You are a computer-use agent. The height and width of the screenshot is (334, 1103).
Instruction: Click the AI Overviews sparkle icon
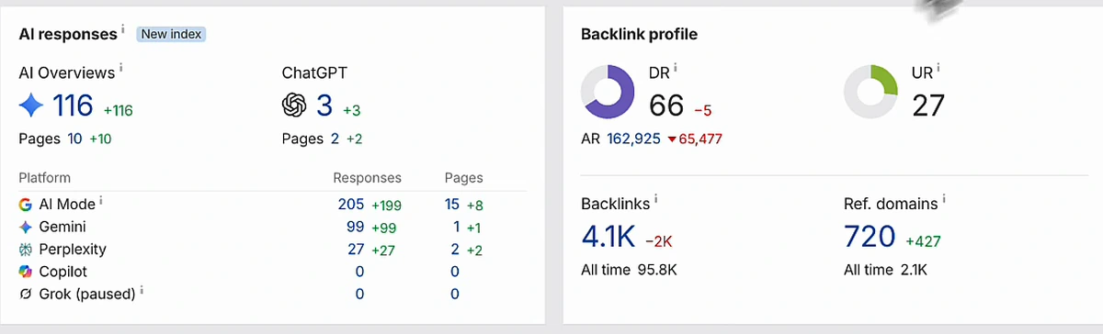pyautogui.click(x=31, y=106)
